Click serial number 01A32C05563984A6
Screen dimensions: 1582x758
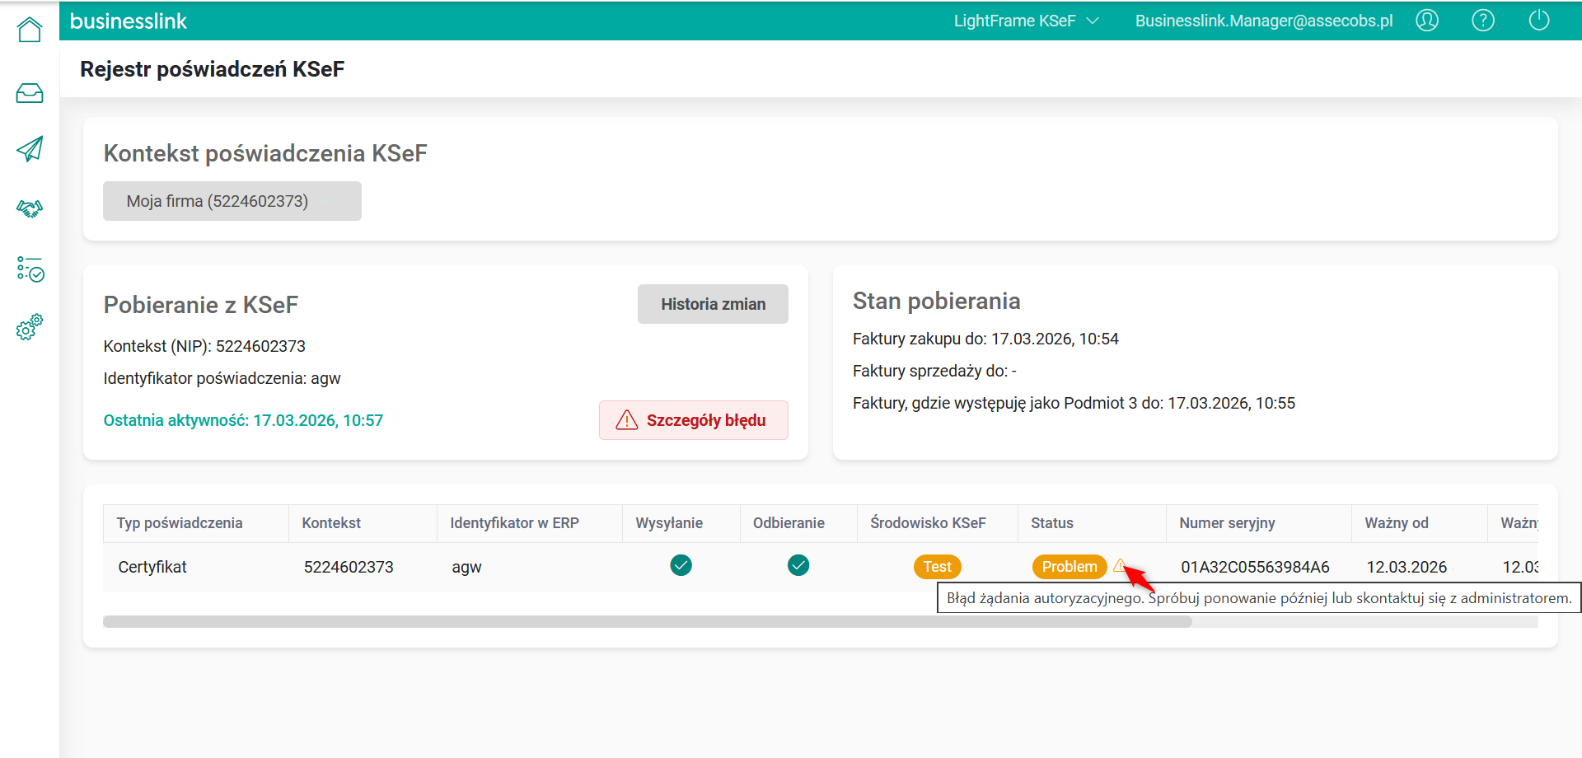tap(1255, 567)
